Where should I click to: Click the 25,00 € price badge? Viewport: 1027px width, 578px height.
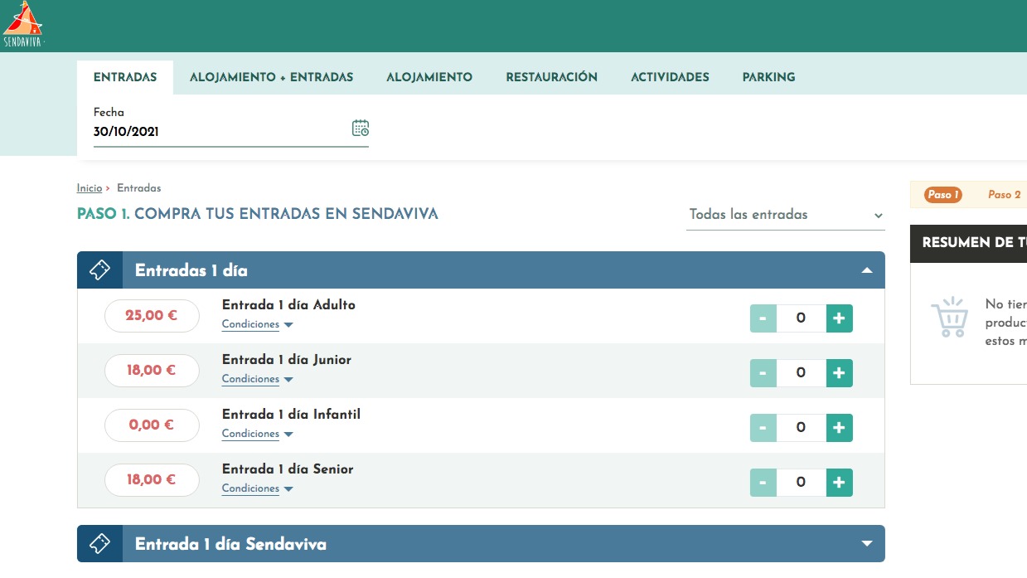(152, 316)
